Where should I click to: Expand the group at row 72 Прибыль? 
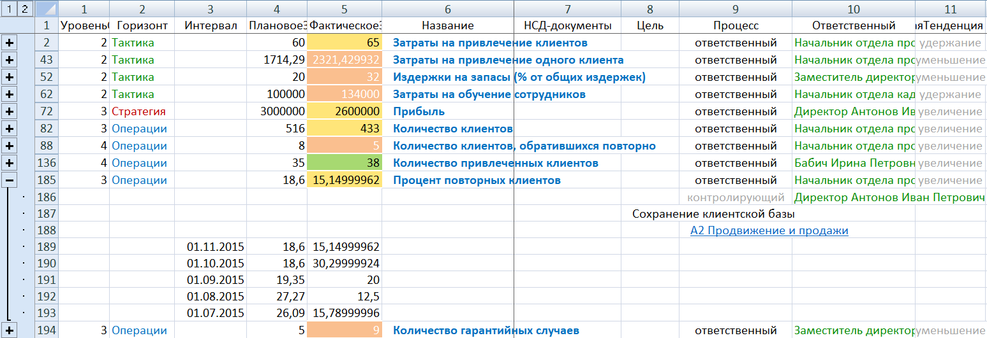click(9, 111)
